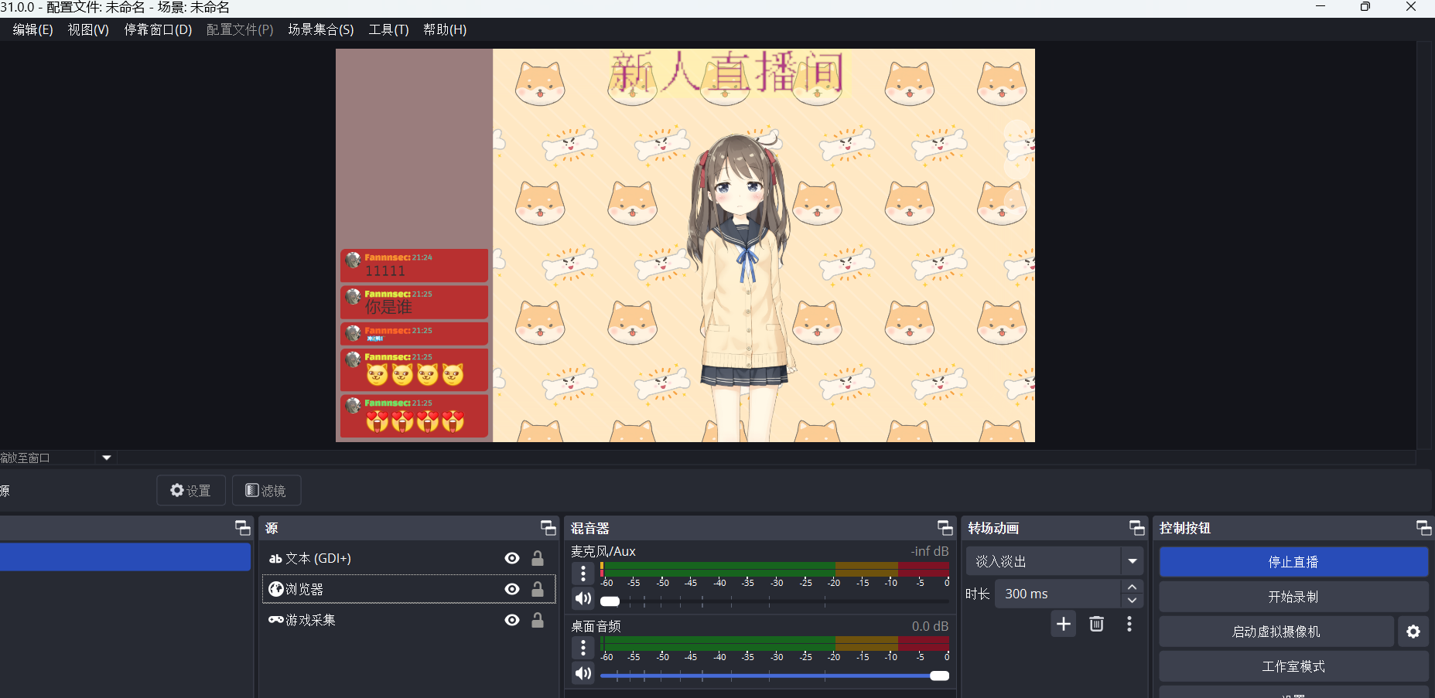
Task: Lock the 浏览器 source
Action: (x=538, y=589)
